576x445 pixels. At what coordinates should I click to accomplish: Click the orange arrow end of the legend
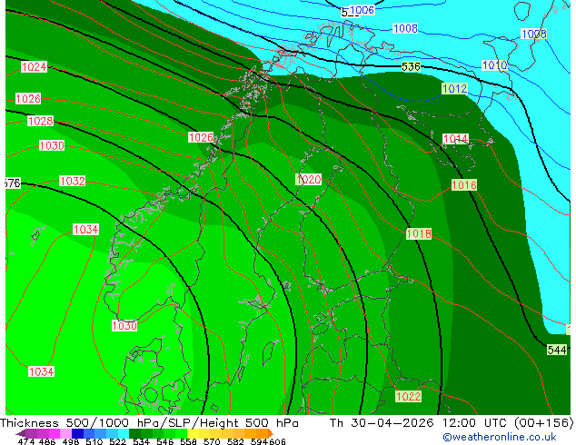coord(271,433)
